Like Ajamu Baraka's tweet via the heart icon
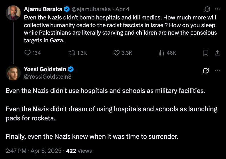This screenshot has width=226, height=159. click(x=116, y=53)
